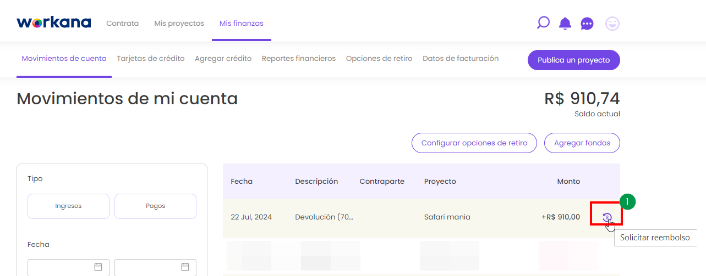
Task: Select the Safari mania project row
Action: (x=447, y=217)
